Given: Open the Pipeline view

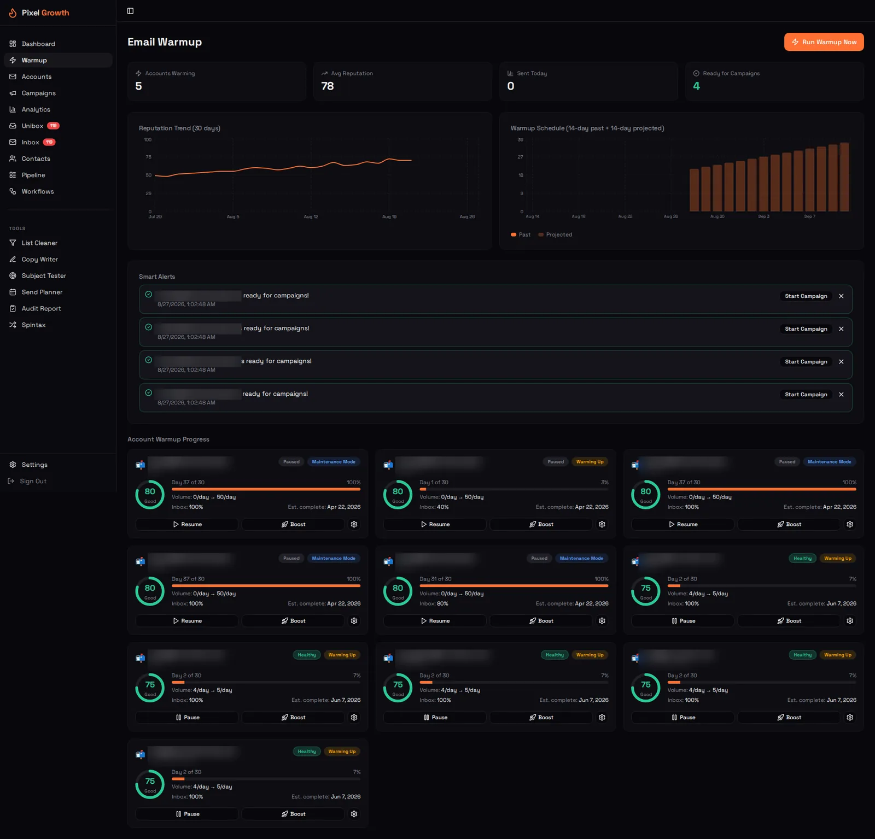Looking at the screenshot, I should (58, 175).
